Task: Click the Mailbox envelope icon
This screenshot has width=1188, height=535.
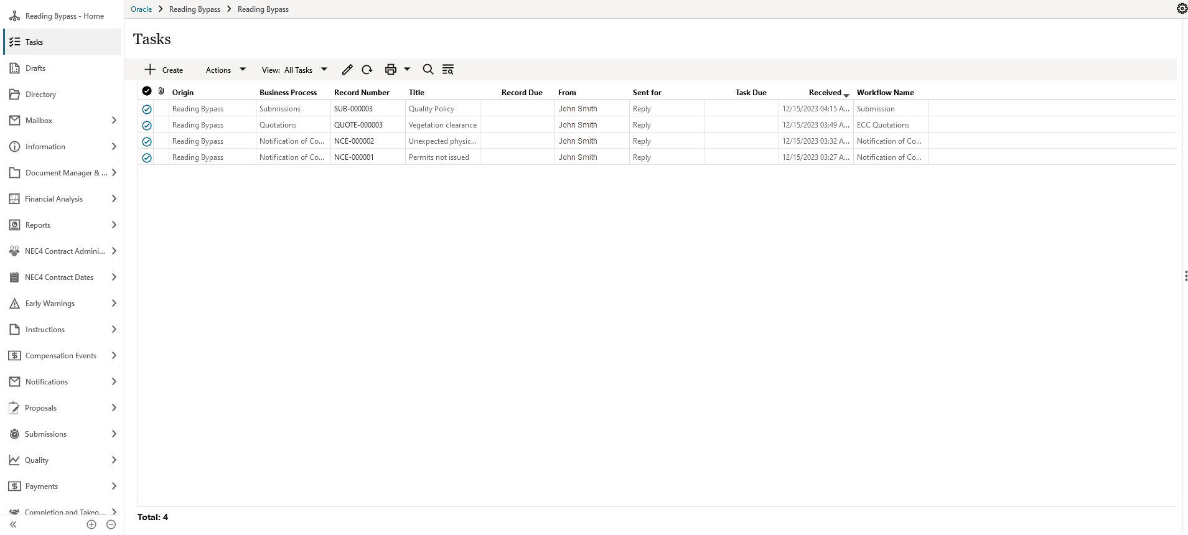Action: (x=15, y=121)
